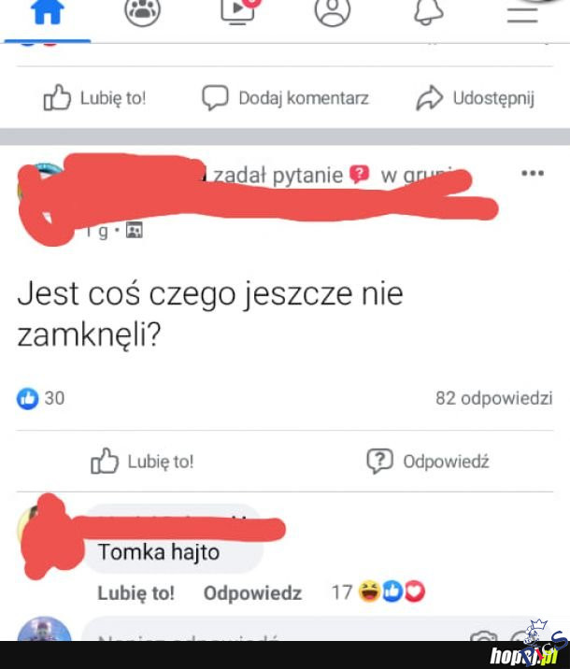The height and width of the screenshot is (669, 570).
Task: Tap Dodaj komentarz on top post
Action: coord(285,98)
